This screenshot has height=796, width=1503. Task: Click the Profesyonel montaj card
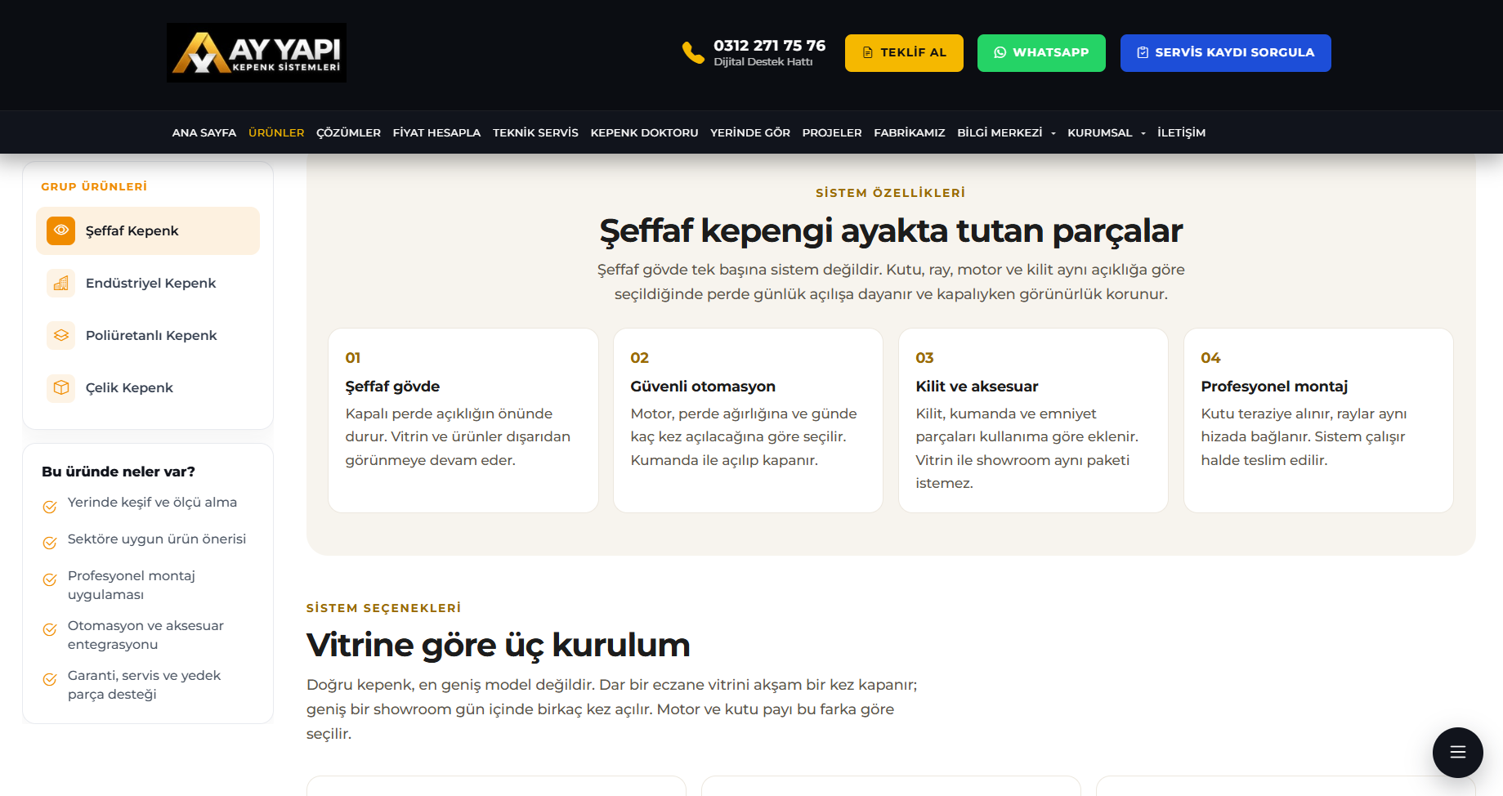[x=1318, y=421]
